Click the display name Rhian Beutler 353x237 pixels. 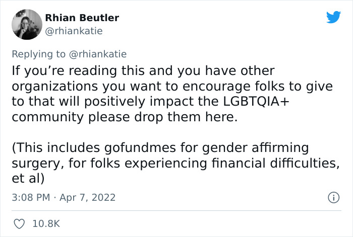pos(82,18)
